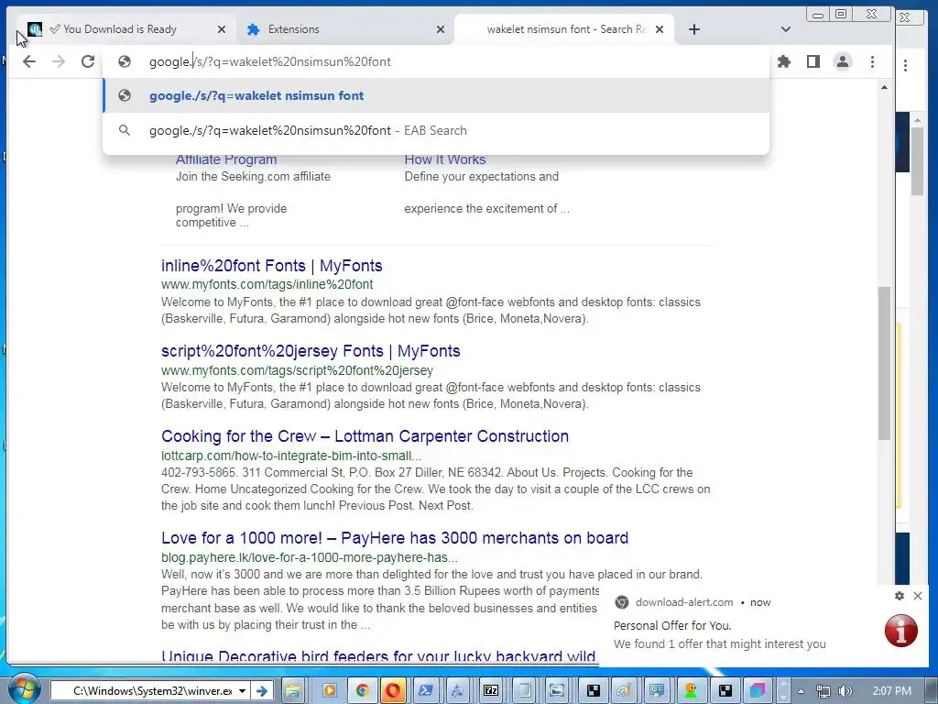Image resolution: width=938 pixels, height=704 pixels.
Task: Open a new tab
Action: [694, 29]
